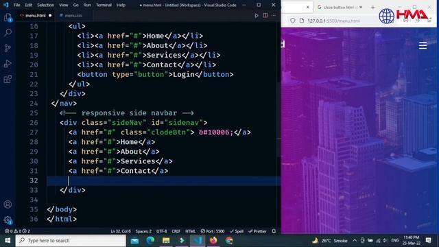Open editor More Actions ellipsis

tap(274, 15)
